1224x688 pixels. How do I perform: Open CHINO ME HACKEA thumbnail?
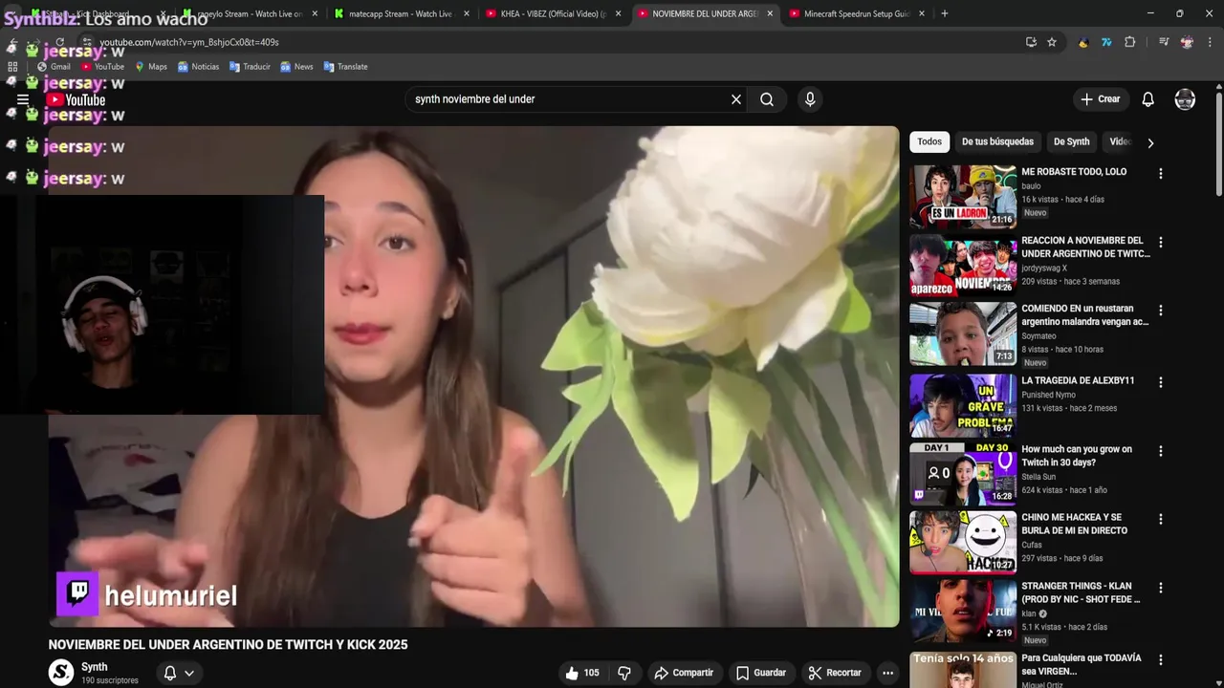click(x=963, y=542)
